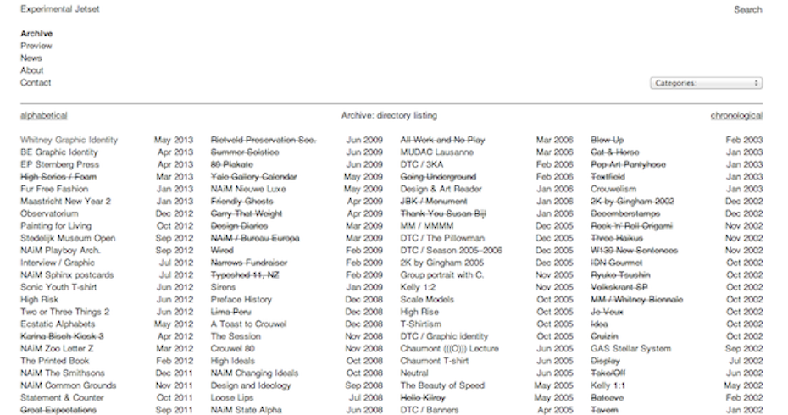The height and width of the screenshot is (415, 788).
Task: Open the News section
Action: click(31, 58)
